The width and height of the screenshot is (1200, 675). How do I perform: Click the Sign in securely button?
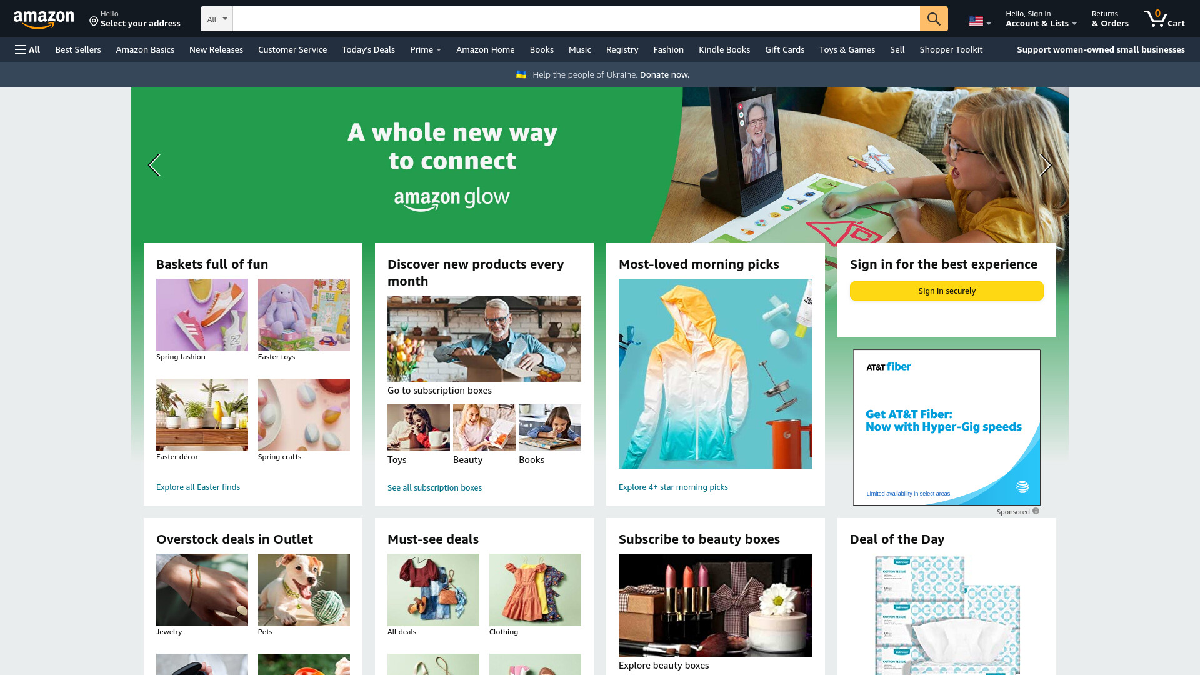947,291
